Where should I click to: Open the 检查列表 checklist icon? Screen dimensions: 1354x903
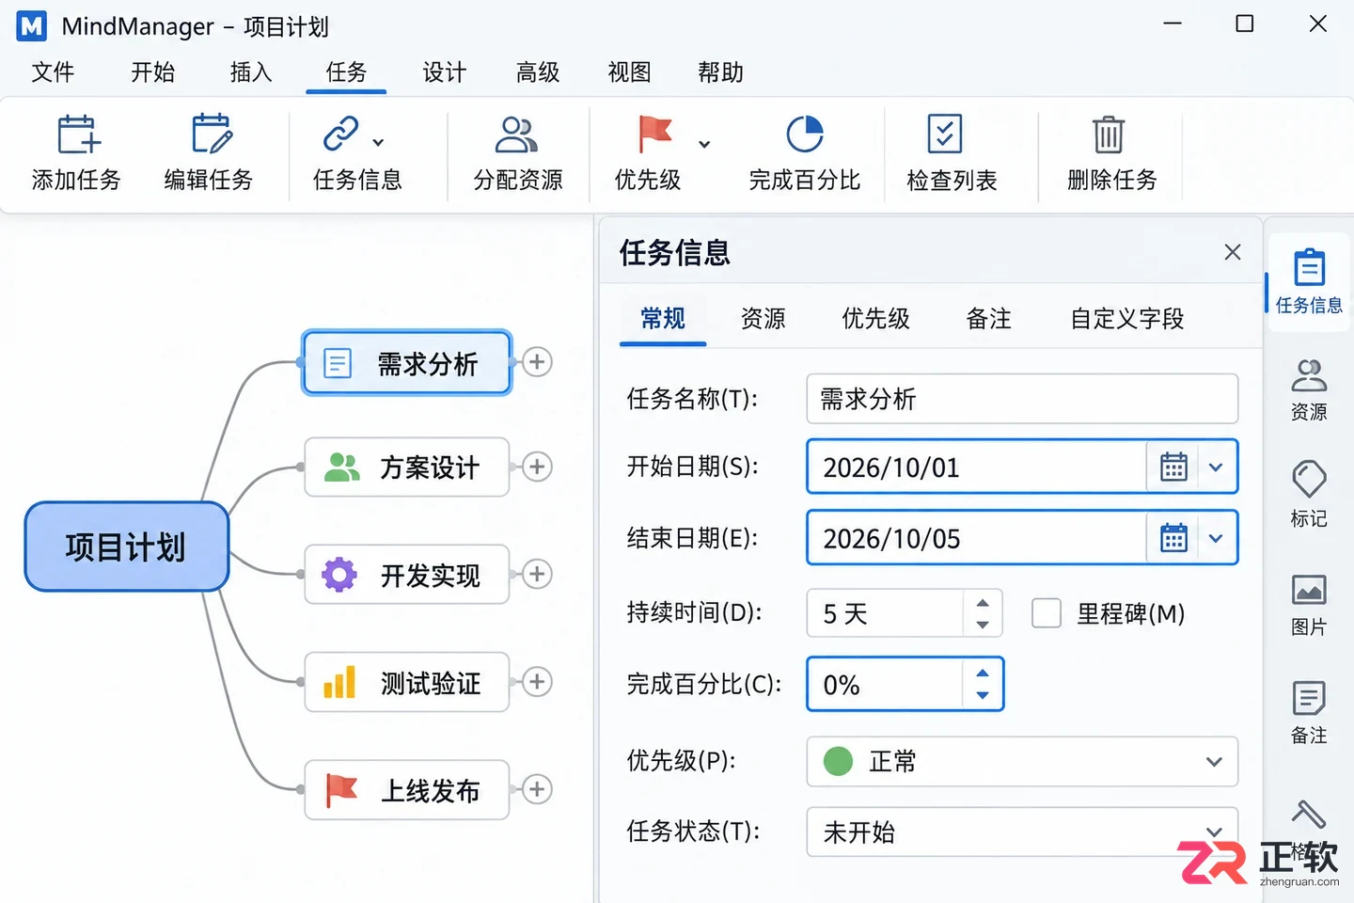945,134
